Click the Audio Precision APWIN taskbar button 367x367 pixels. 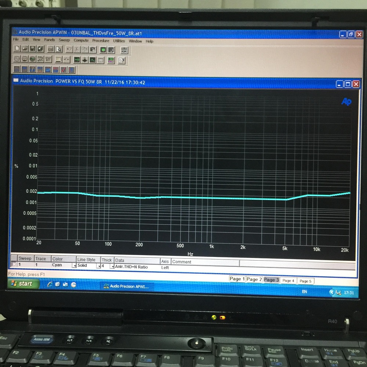tap(127, 286)
